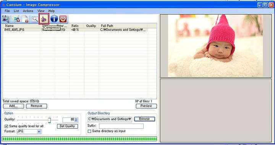Open the blue info About icon
The image size is (275, 145).
pyautogui.click(x=54, y=19)
